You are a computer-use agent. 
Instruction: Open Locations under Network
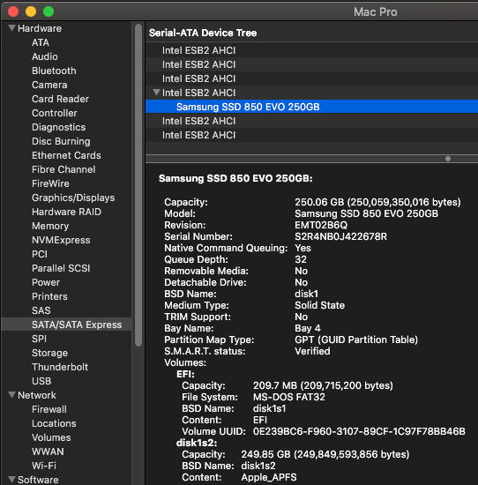[54, 423]
